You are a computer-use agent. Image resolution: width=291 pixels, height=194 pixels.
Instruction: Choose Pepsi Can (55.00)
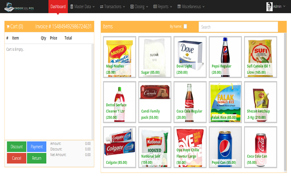coord(225,147)
